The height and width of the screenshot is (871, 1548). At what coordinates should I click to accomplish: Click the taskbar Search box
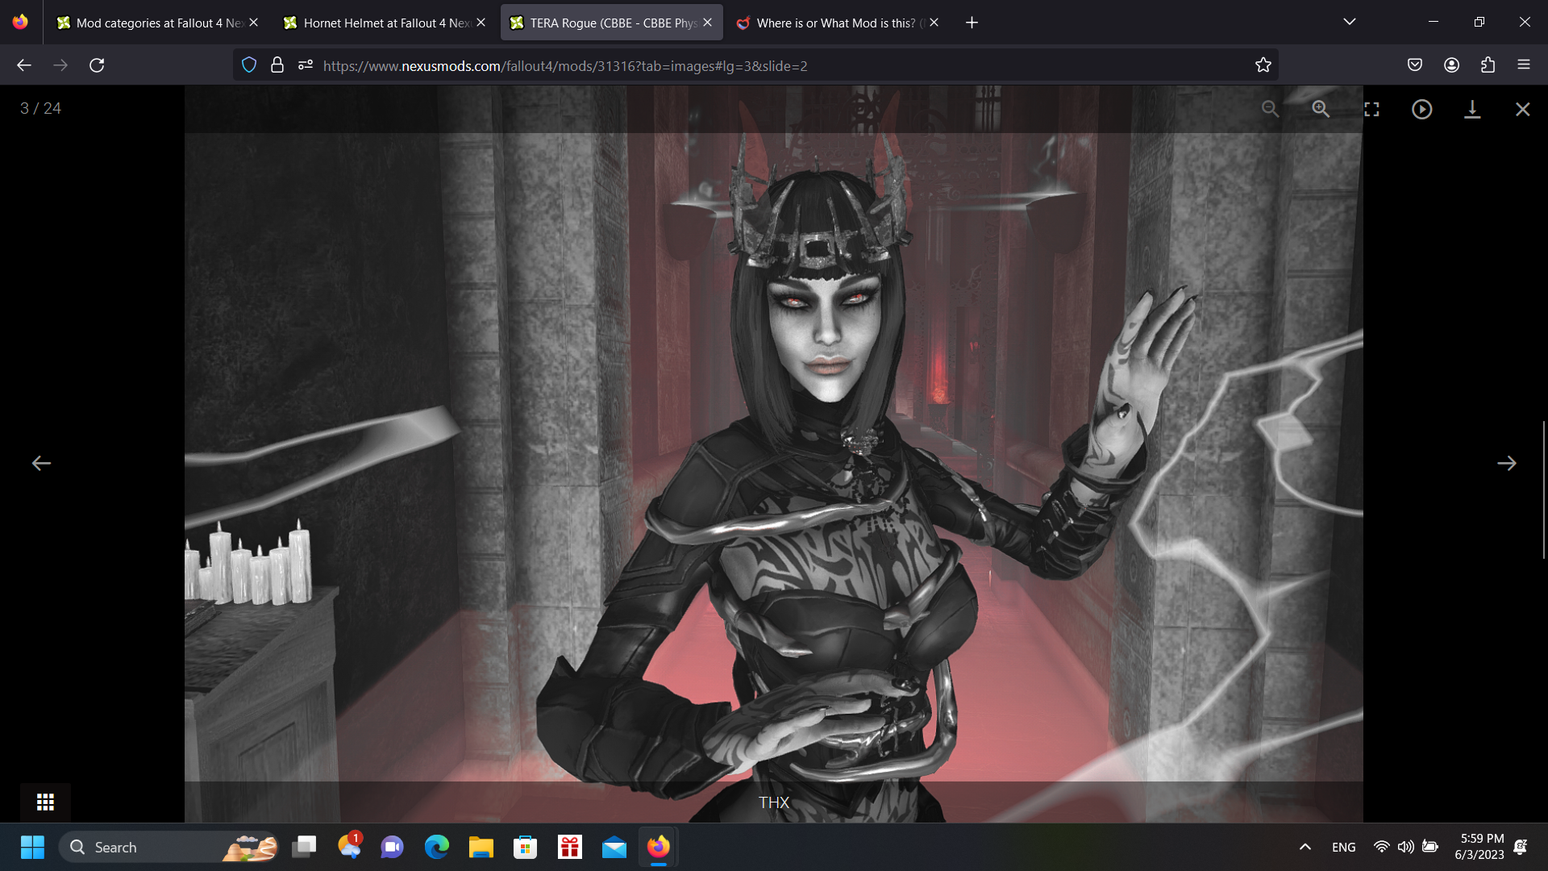coord(169,847)
